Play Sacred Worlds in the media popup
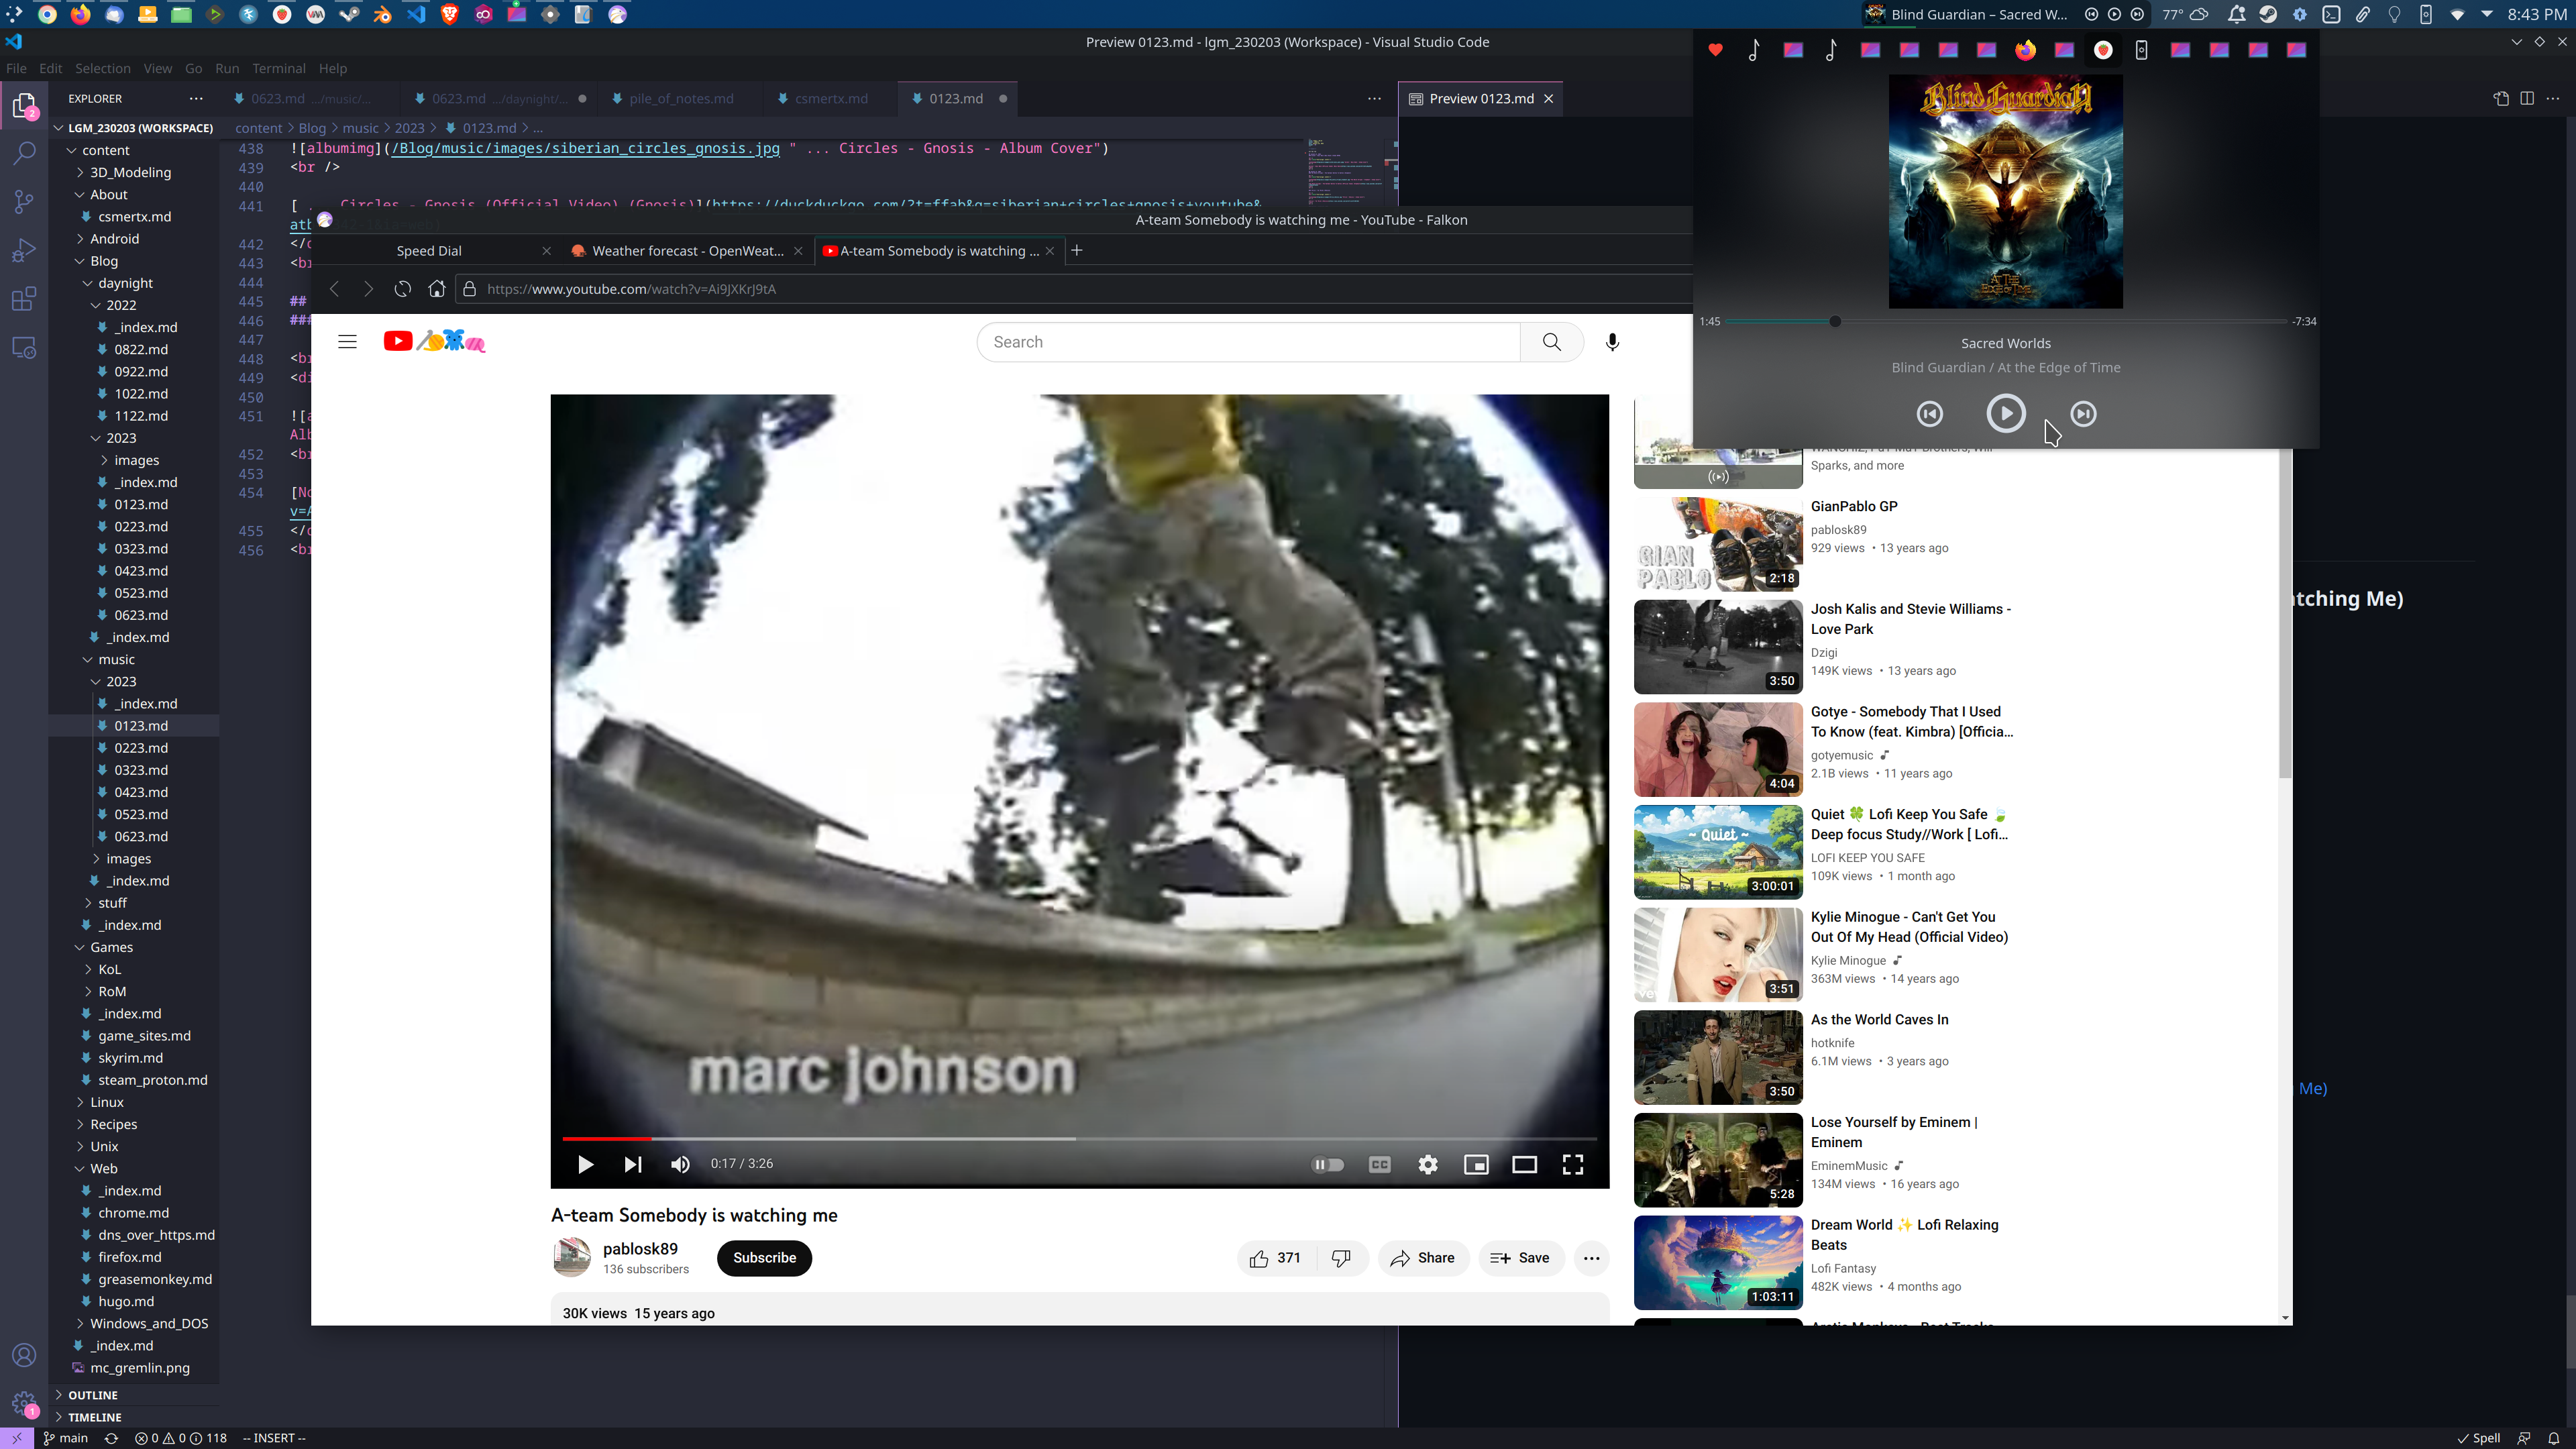Screen dimensions: 2576x1449 tap(2005, 413)
